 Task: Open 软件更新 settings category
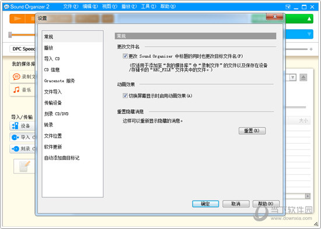[x=72, y=147]
